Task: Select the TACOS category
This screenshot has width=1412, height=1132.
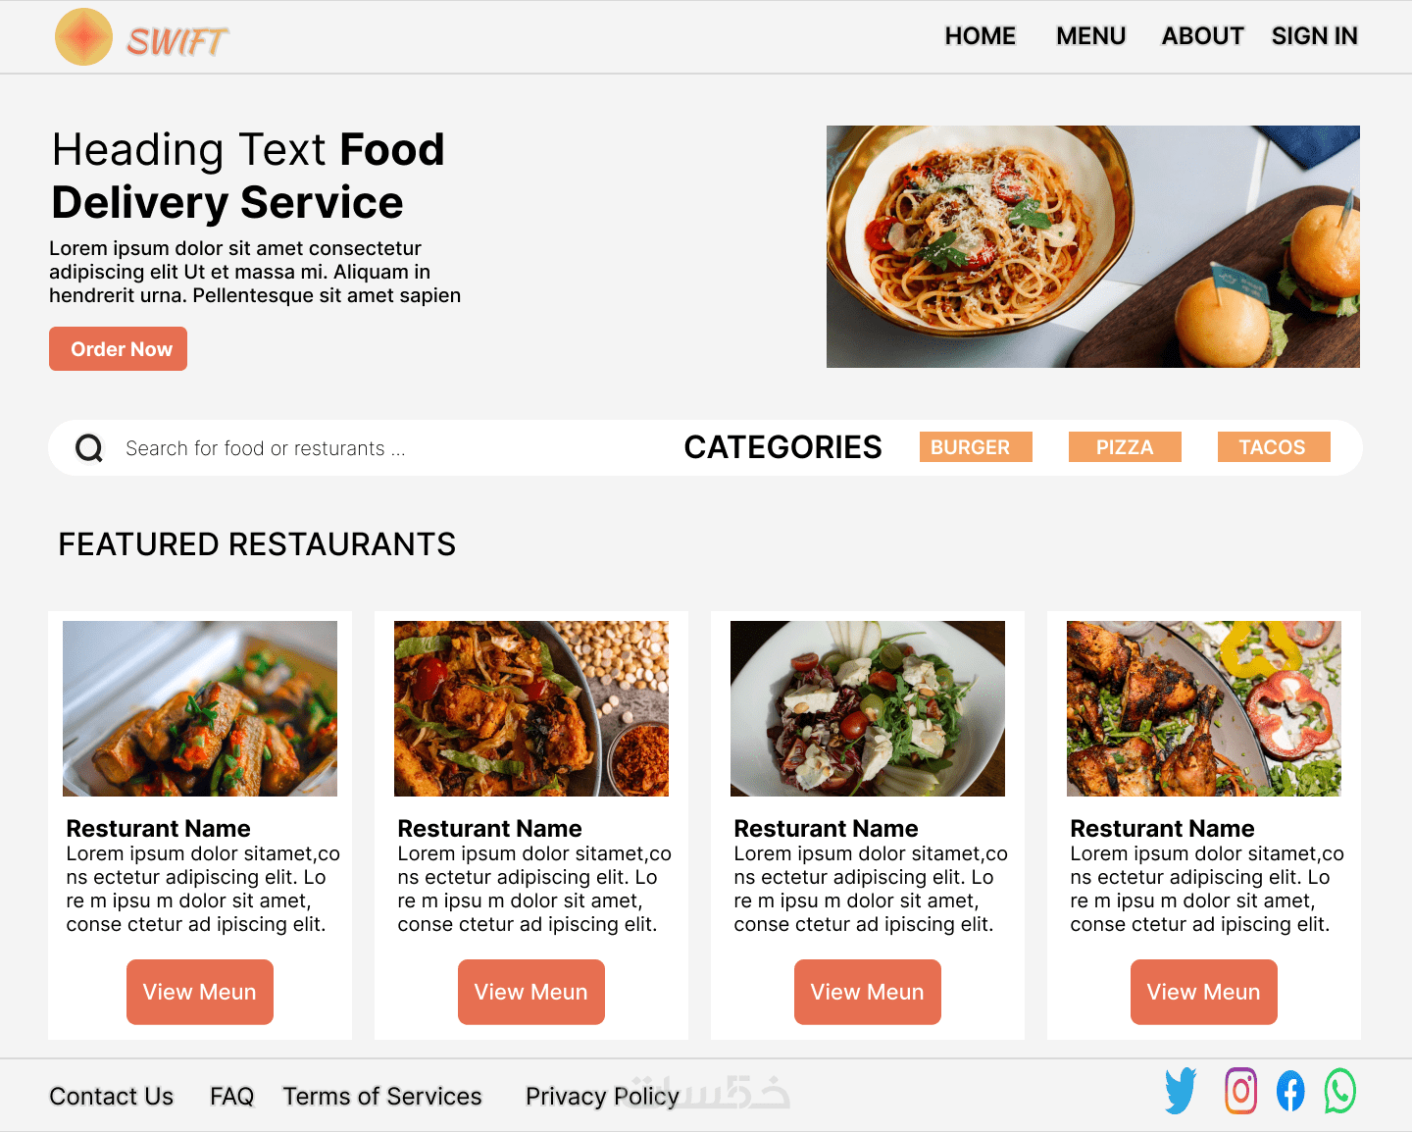Action: coord(1274,447)
